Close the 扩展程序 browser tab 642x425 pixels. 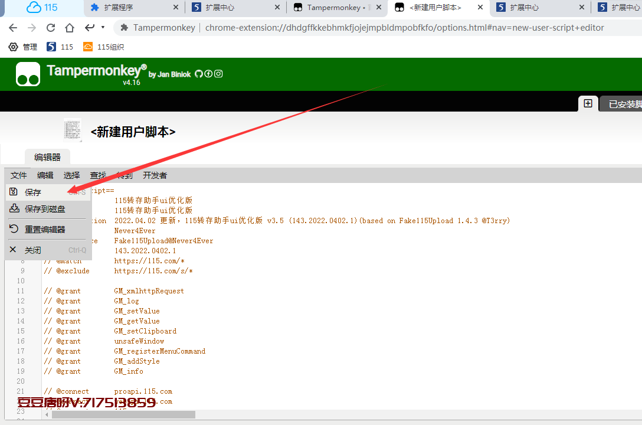[176, 8]
